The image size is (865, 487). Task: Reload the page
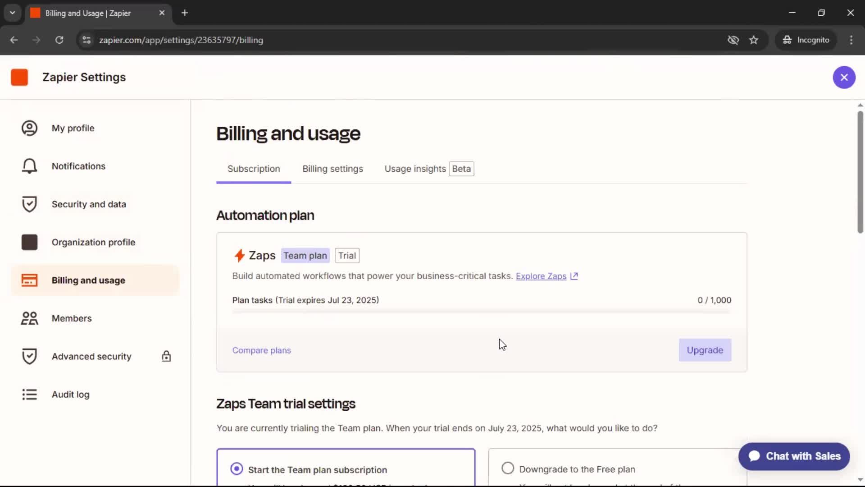59,40
